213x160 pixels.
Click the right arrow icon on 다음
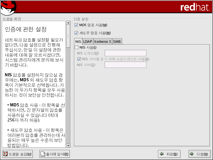pos(192,154)
